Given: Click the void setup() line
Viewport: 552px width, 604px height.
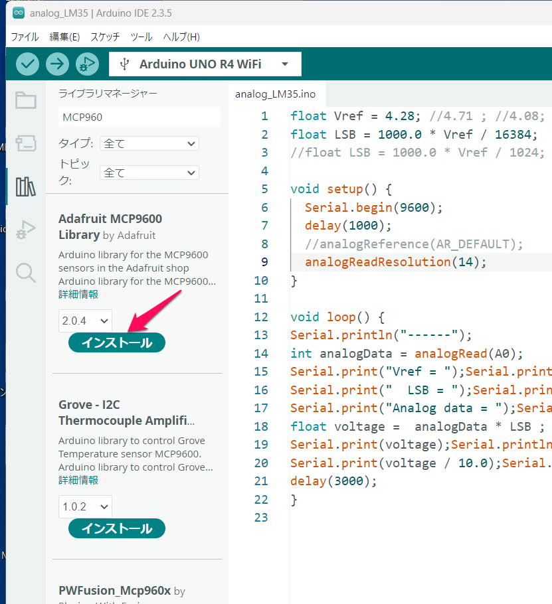Looking at the screenshot, I should point(341,189).
